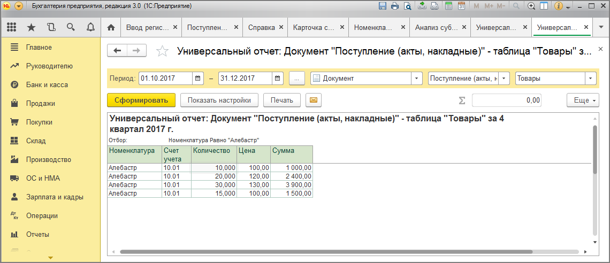Viewport: 610px width, 263px height.
Task: Open Продажи section in sidebar
Action: [40, 103]
